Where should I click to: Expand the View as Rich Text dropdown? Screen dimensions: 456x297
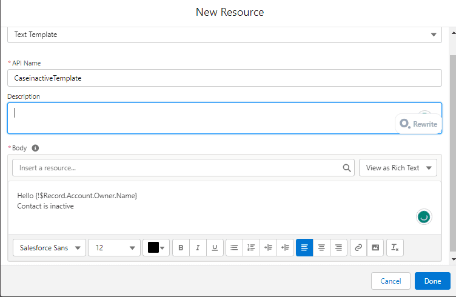click(x=398, y=168)
